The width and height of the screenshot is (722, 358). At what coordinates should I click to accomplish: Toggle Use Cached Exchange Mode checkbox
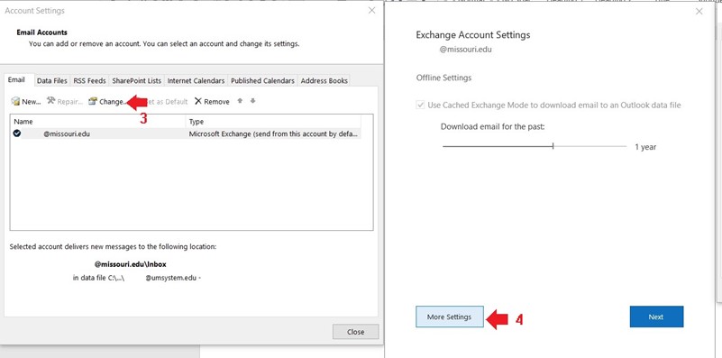click(x=420, y=105)
